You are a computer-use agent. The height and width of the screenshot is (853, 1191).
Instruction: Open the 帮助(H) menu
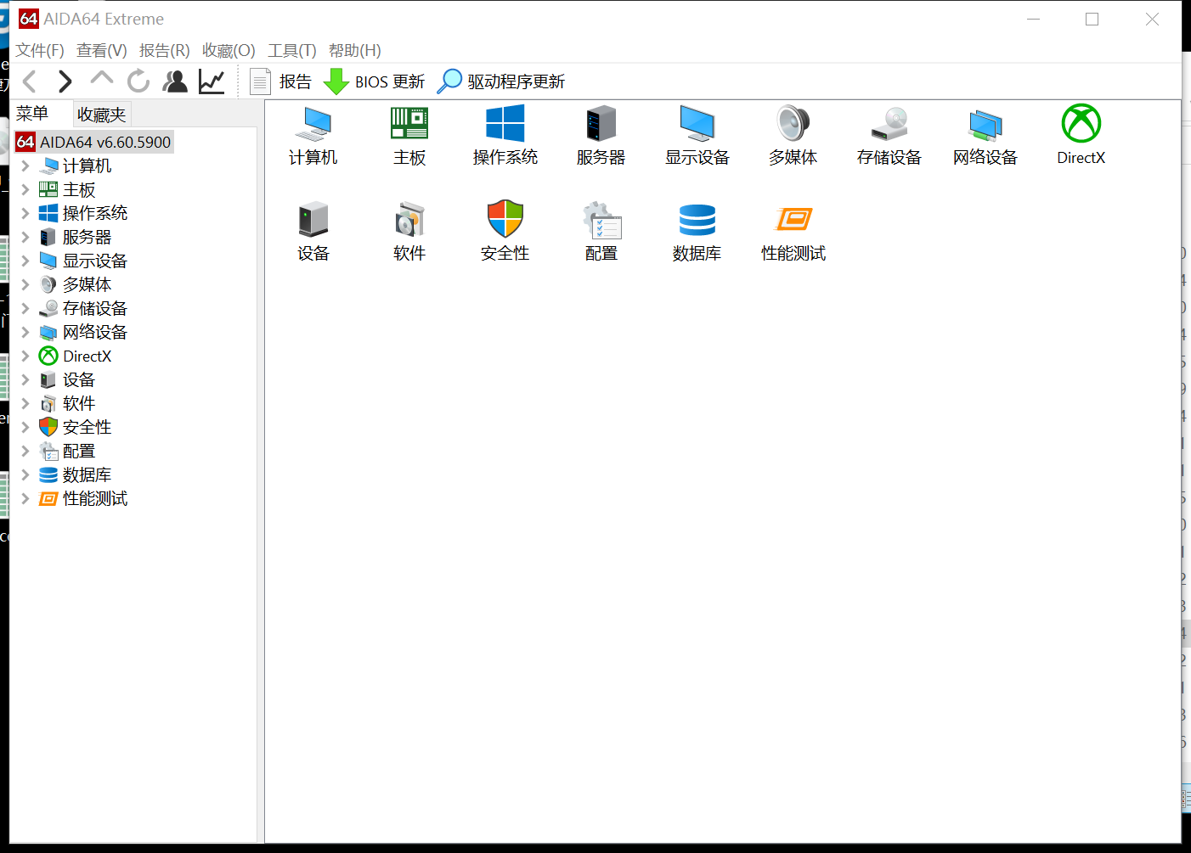[x=355, y=51]
